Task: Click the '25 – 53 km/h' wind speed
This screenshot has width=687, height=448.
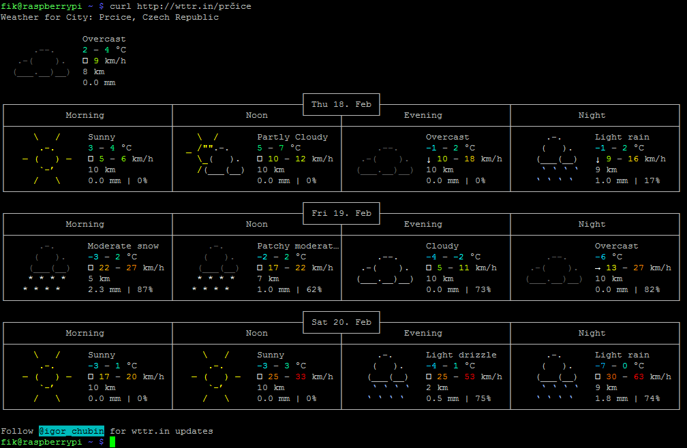Action: [469, 377]
